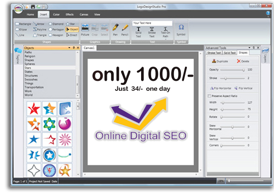Screen dimensions: 274x194
Task: Open the Solid Text tab in Advanced Tools
Action: (230, 53)
